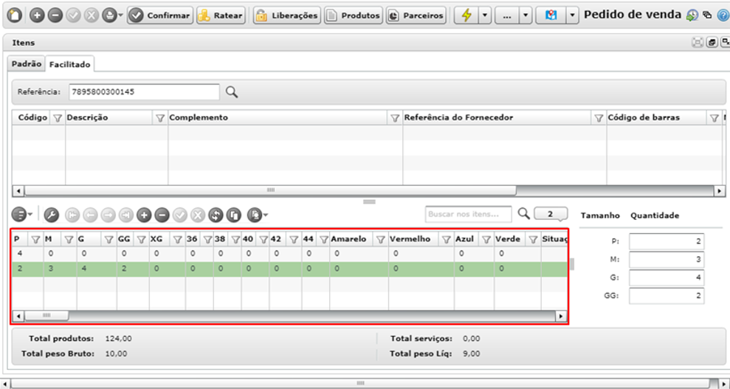The width and height of the screenshot is (730, 389).
Task: Click the previous record arrow icon
Action: 90,215
